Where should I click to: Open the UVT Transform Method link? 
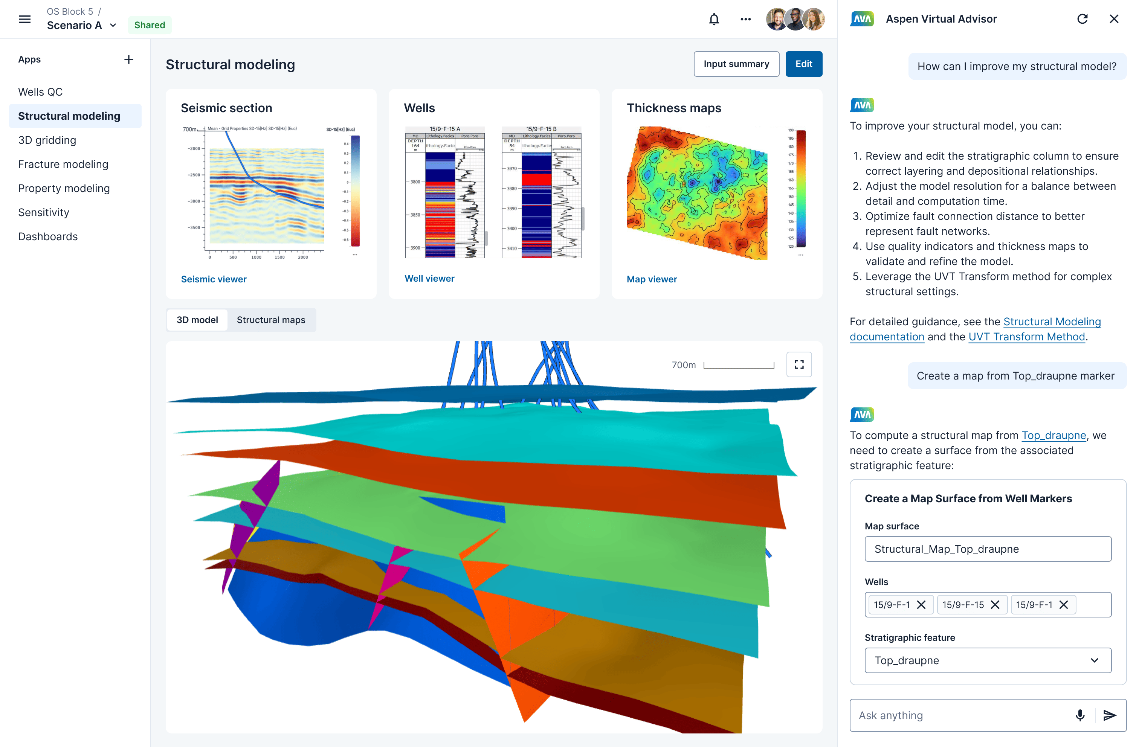1026,336
